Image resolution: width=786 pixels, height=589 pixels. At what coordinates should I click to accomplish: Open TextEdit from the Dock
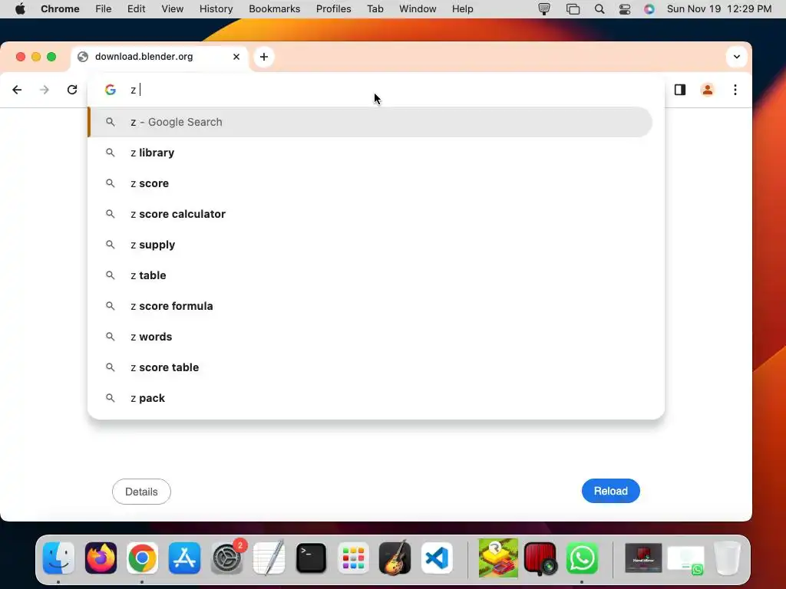tap(269, 558)
